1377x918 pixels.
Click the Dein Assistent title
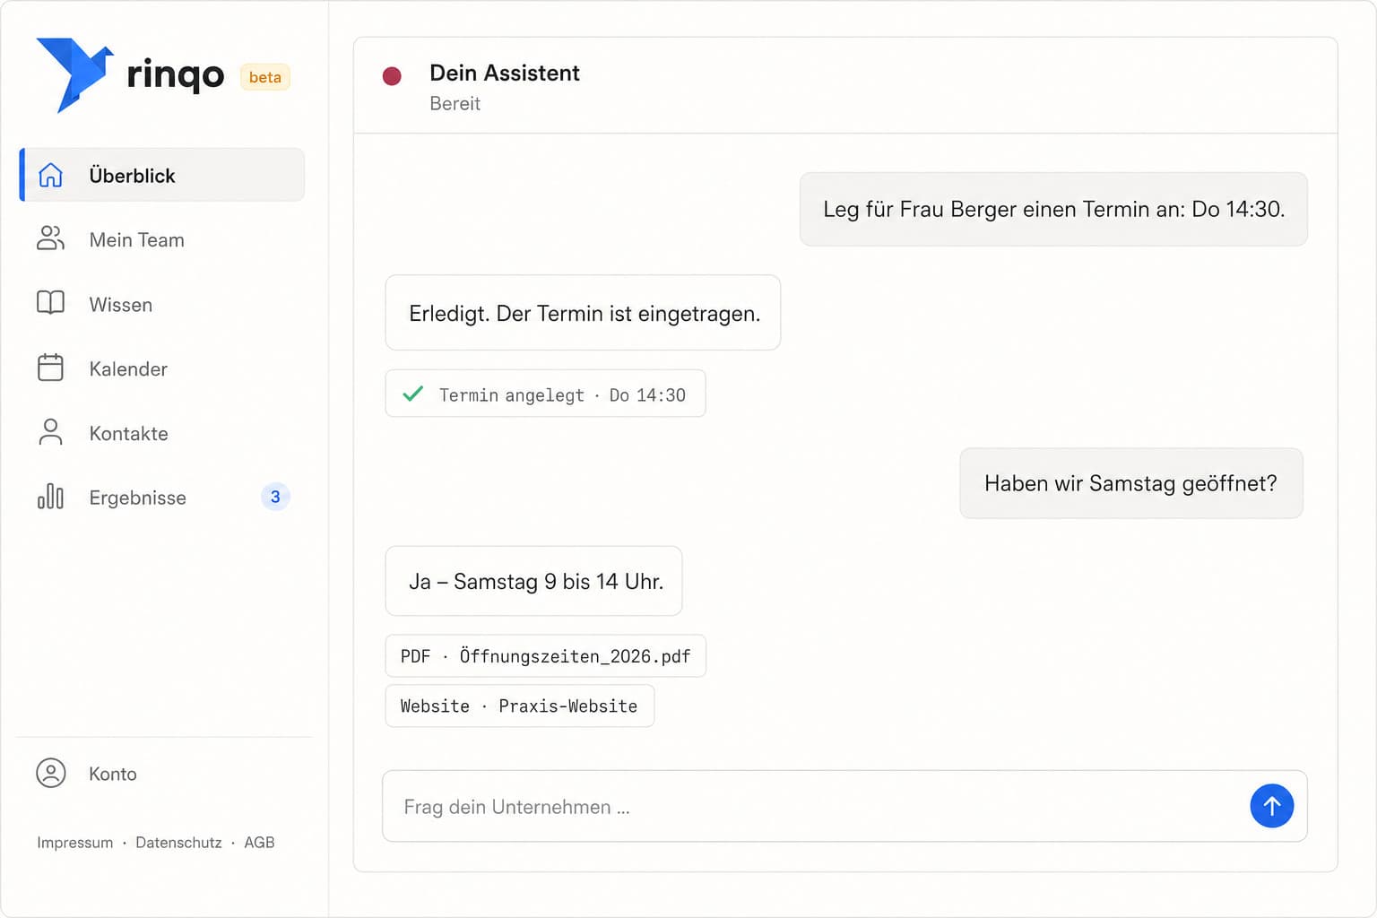point(505,73)
